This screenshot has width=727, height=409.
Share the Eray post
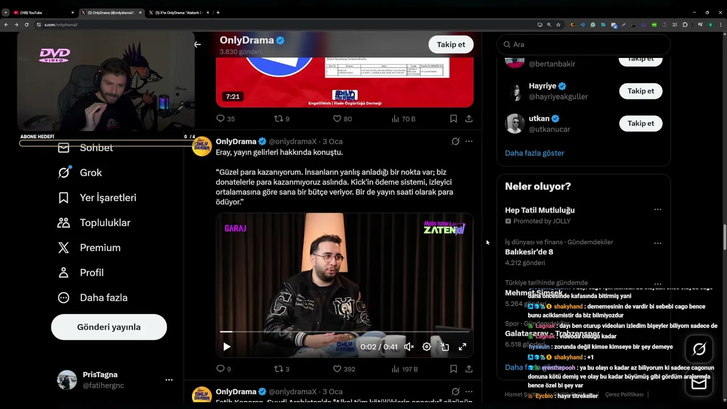[x=469, y=369]
